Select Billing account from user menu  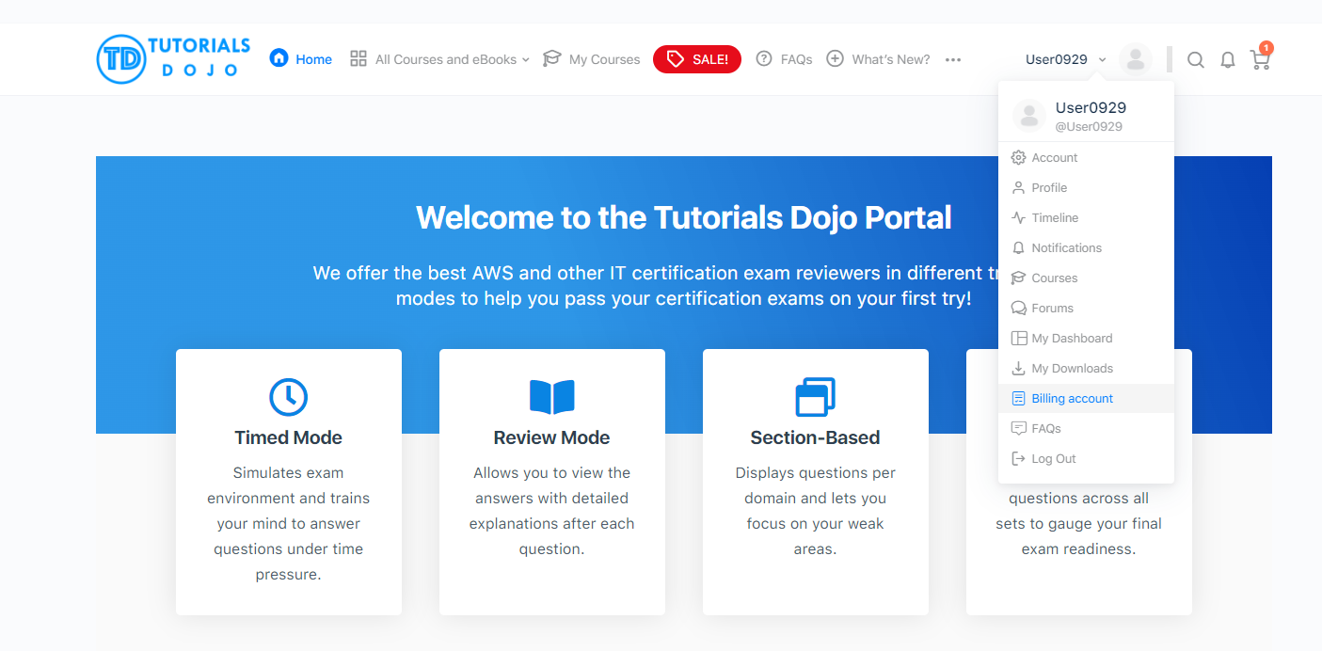1072,399
